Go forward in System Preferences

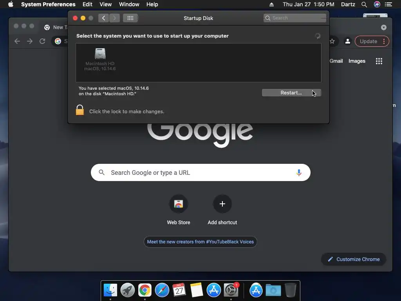point(114,18)
